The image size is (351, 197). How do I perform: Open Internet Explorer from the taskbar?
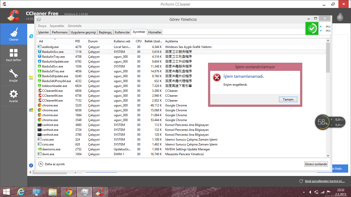click(21, 192)
